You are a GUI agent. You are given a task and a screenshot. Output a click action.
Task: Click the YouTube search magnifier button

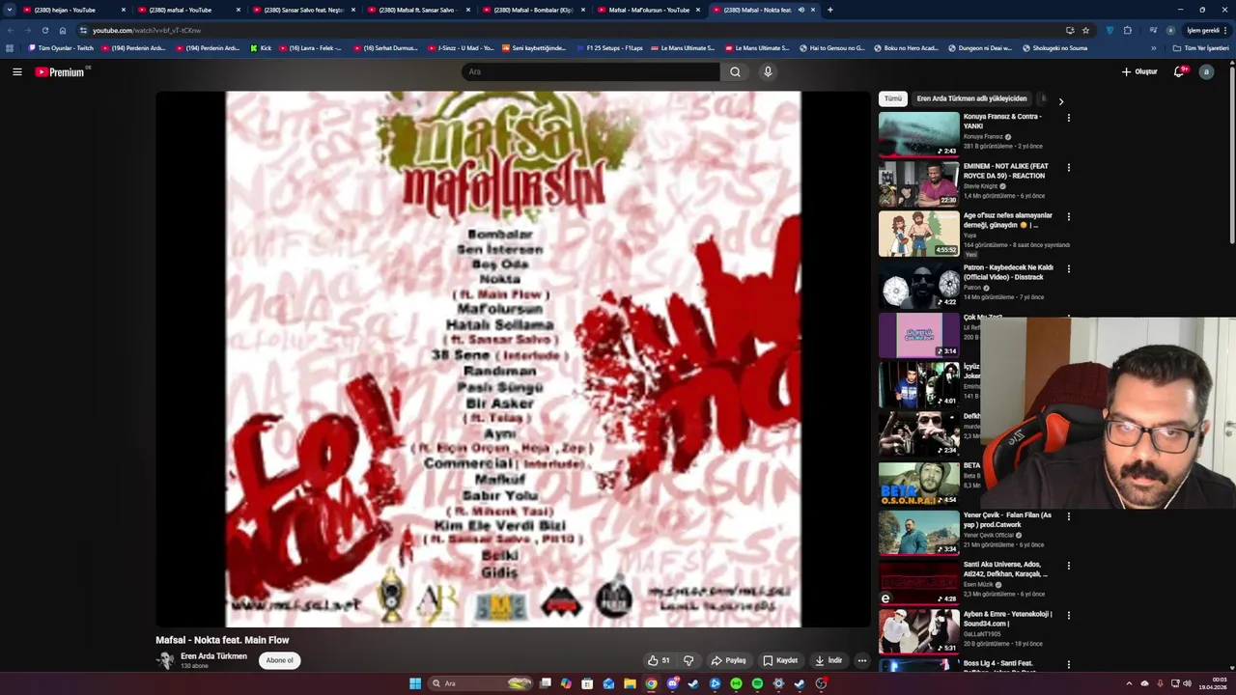coord(735,71)
